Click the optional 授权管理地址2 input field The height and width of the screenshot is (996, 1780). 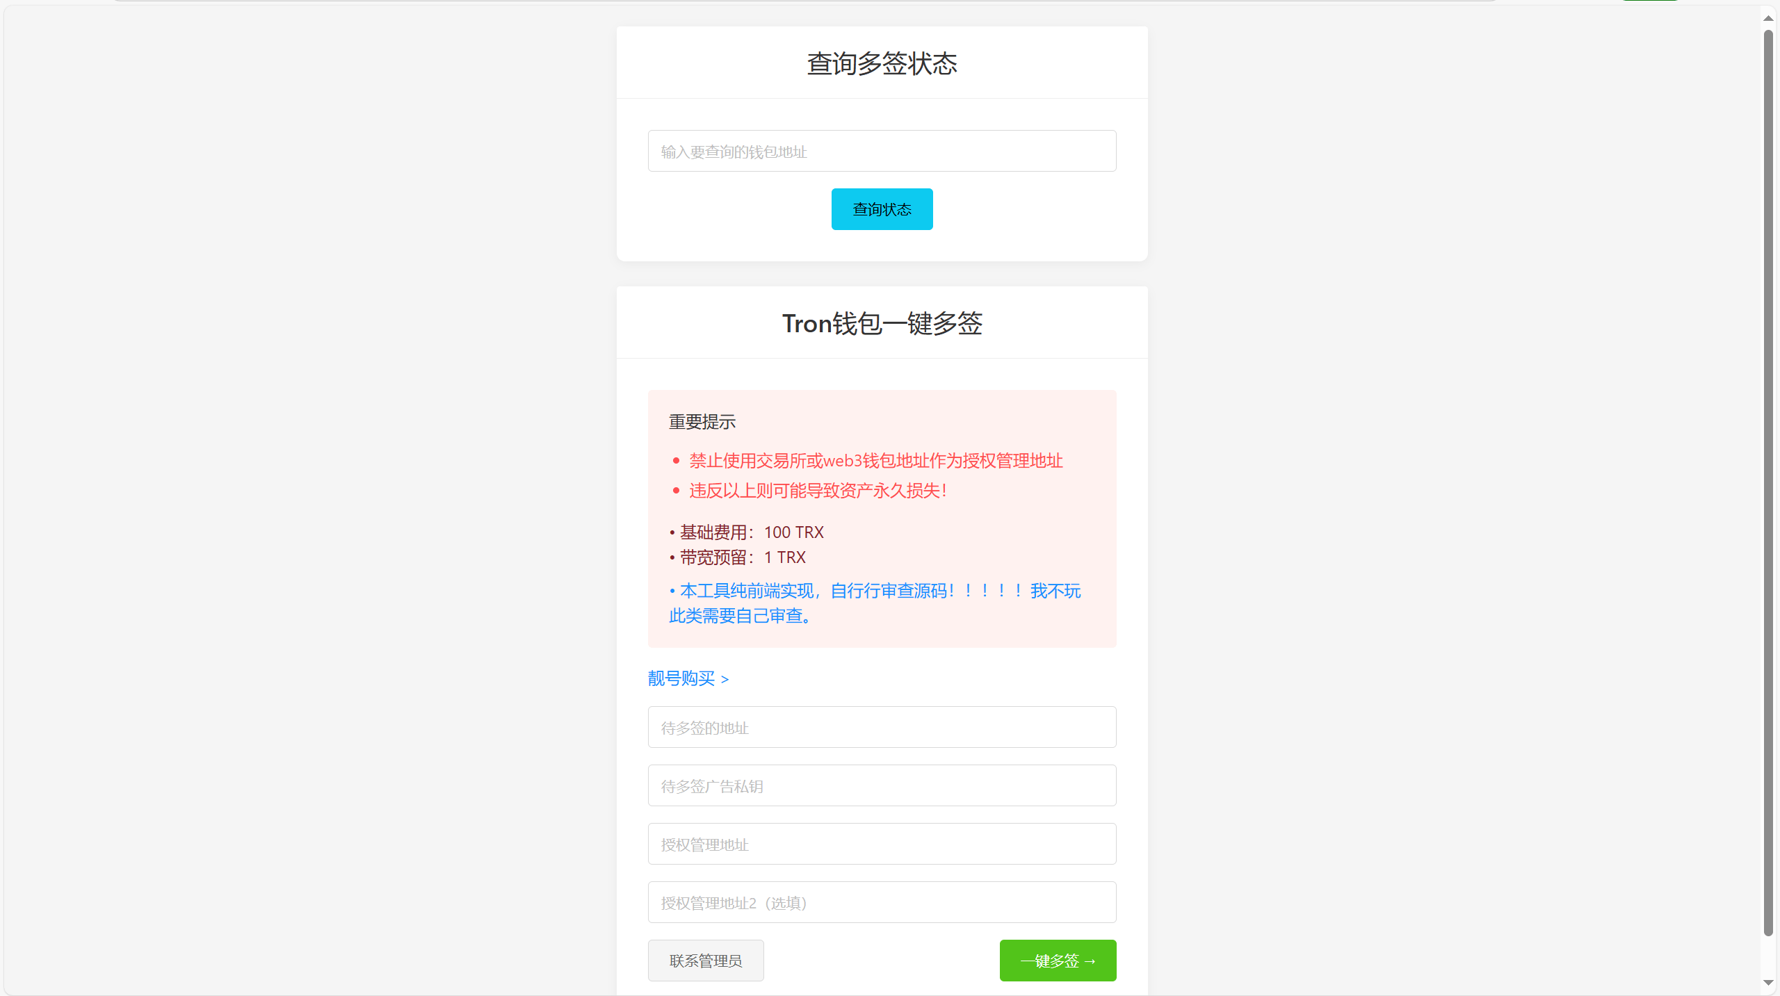pos(881,902)
